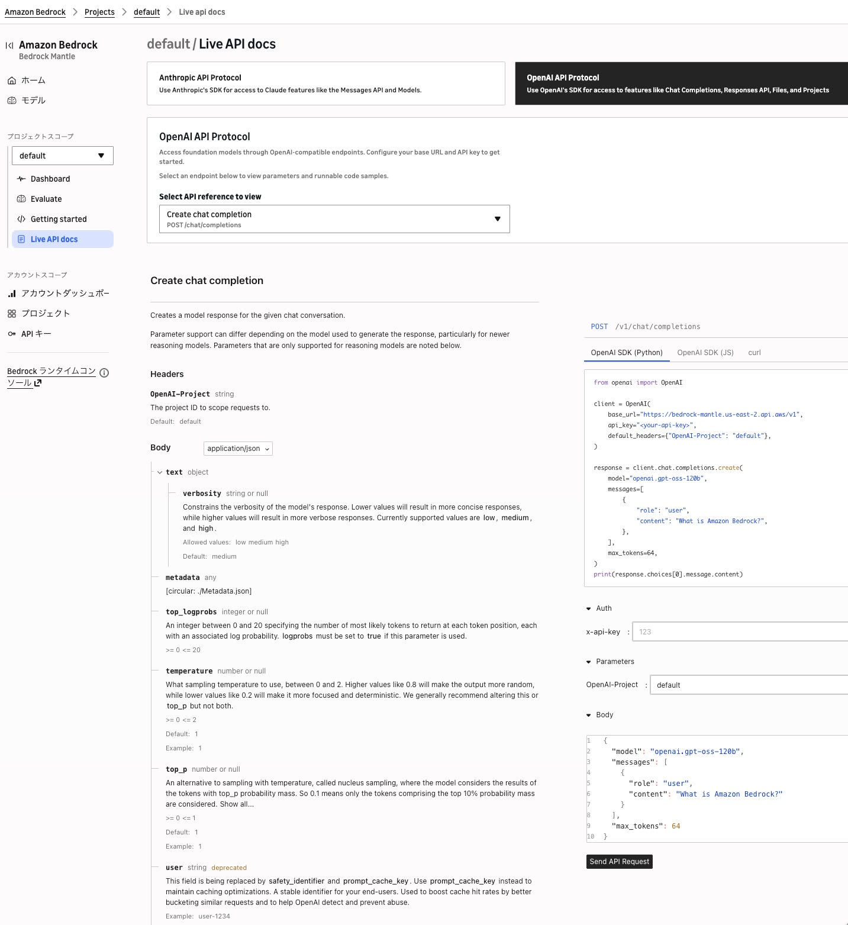848x925 pixels.
Task: Go to Projects breadcrumb
Action: (x=99, y=12)
